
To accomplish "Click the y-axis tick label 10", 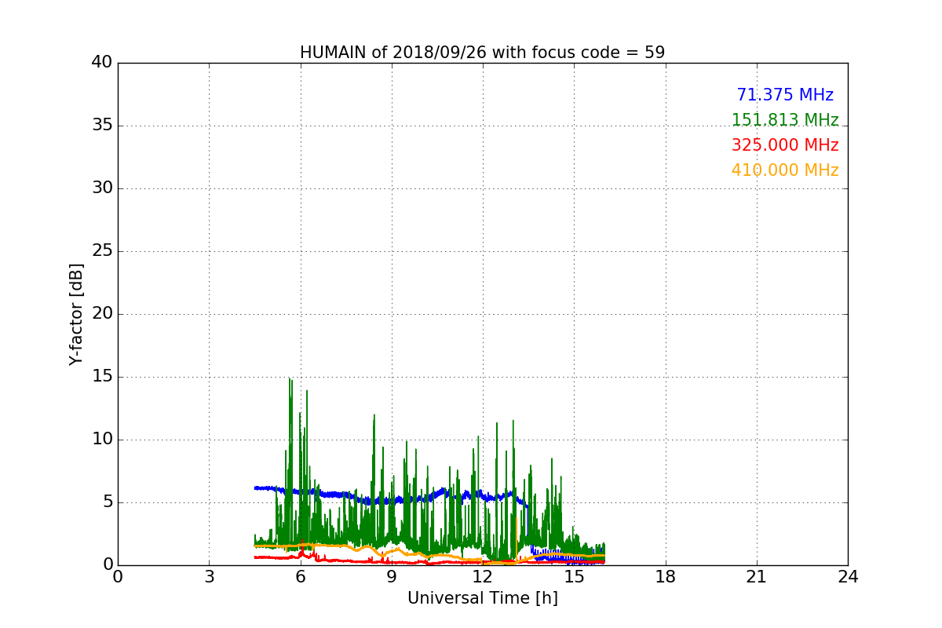I will (102, 440).
